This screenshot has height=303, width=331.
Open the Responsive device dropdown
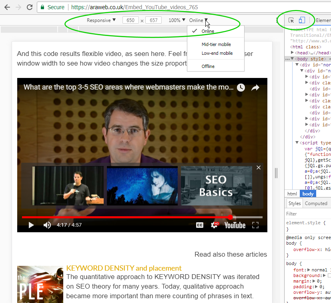pyautogui.click(x=101, y=20)
